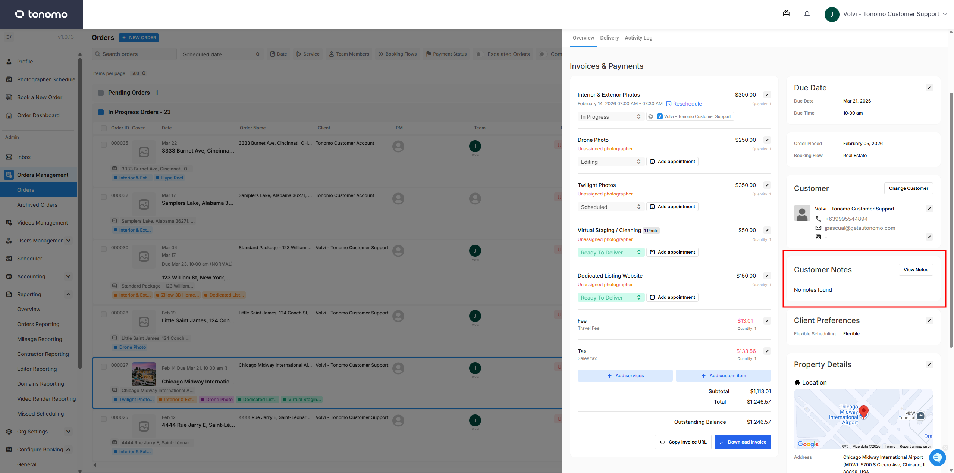Viewport: 954px width, 473px height.
Task: Click the red location pin on map
Action: point(863,412)
